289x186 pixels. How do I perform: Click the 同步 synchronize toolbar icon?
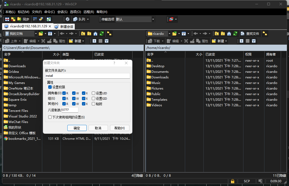tap(23, 19)
